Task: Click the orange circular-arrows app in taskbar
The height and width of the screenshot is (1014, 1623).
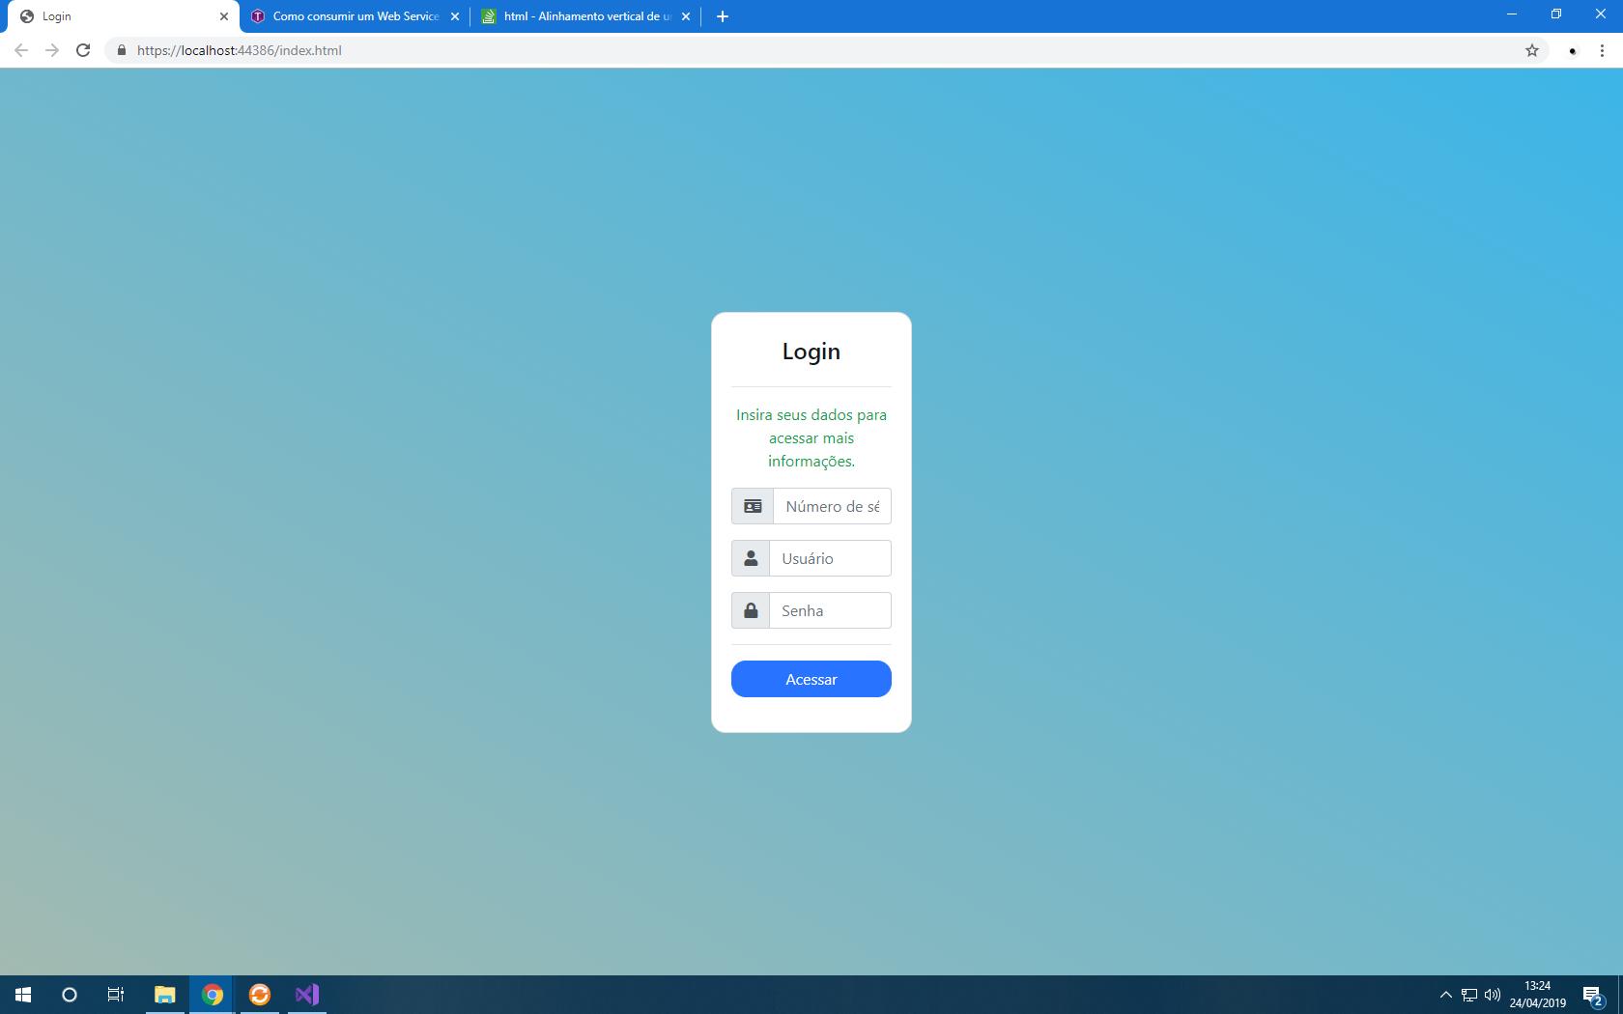Action: (x=260, y=995)
